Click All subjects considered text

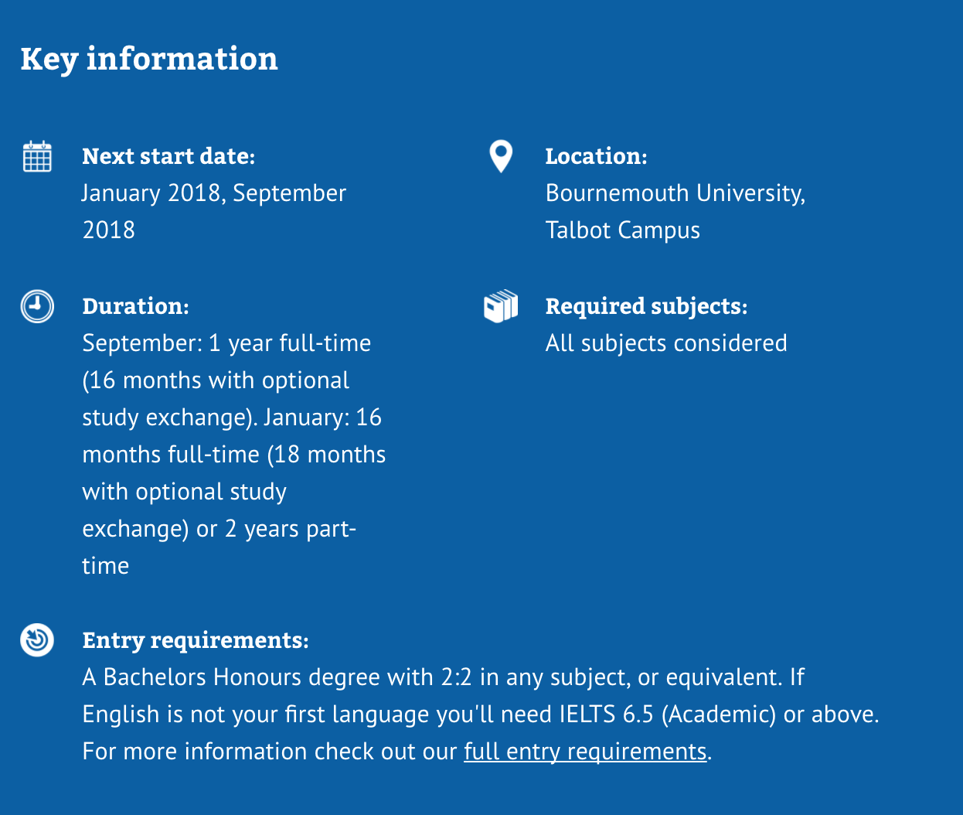point(666,343)
